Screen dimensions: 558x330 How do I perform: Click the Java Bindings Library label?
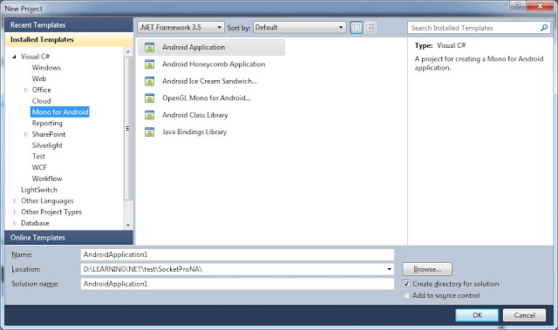(x=194, y=132)
